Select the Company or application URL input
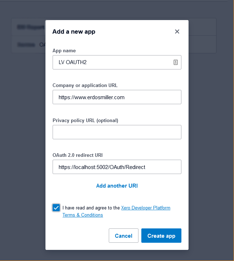Screen dimensions: 234x261 pyautogui.click(x=117, y=97)
